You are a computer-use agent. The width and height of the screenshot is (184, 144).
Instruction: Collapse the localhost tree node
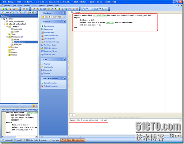[x=2, y=19]
